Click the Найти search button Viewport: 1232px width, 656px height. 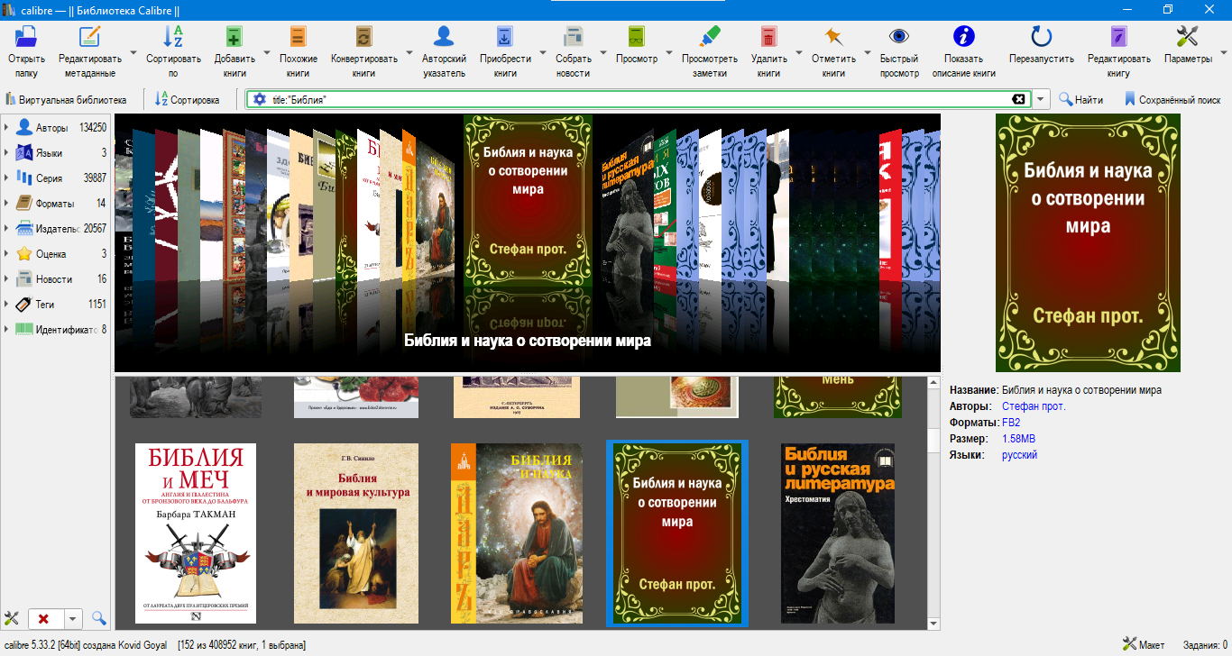point(1080,99)
